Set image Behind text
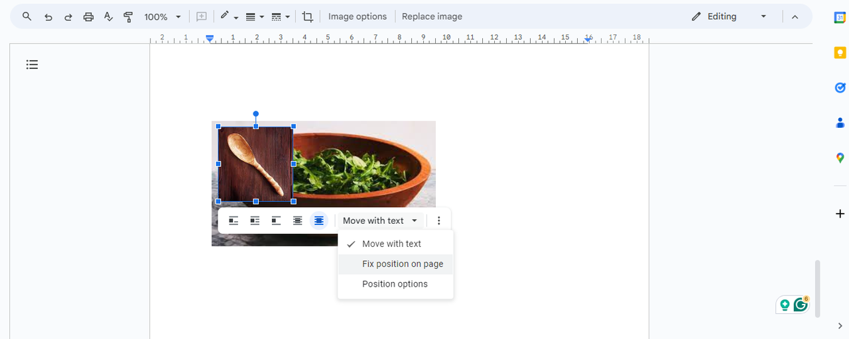The width and height of the screenshot is (849, 339). 297,220
